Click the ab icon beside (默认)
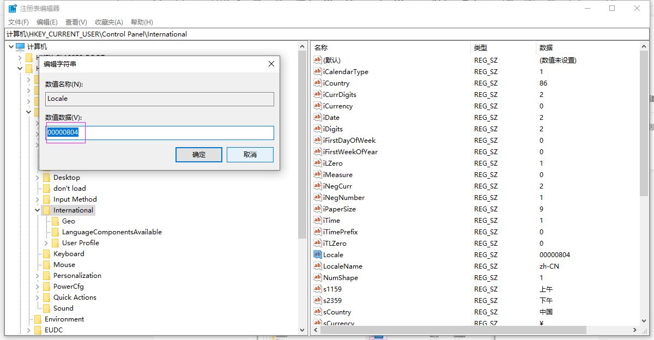This screenshot has width=654, height=340. click(x=317, y=60)
